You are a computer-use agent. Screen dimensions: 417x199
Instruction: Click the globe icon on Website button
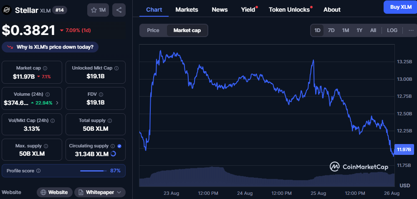pyautogui.click(x=43, y=192)
